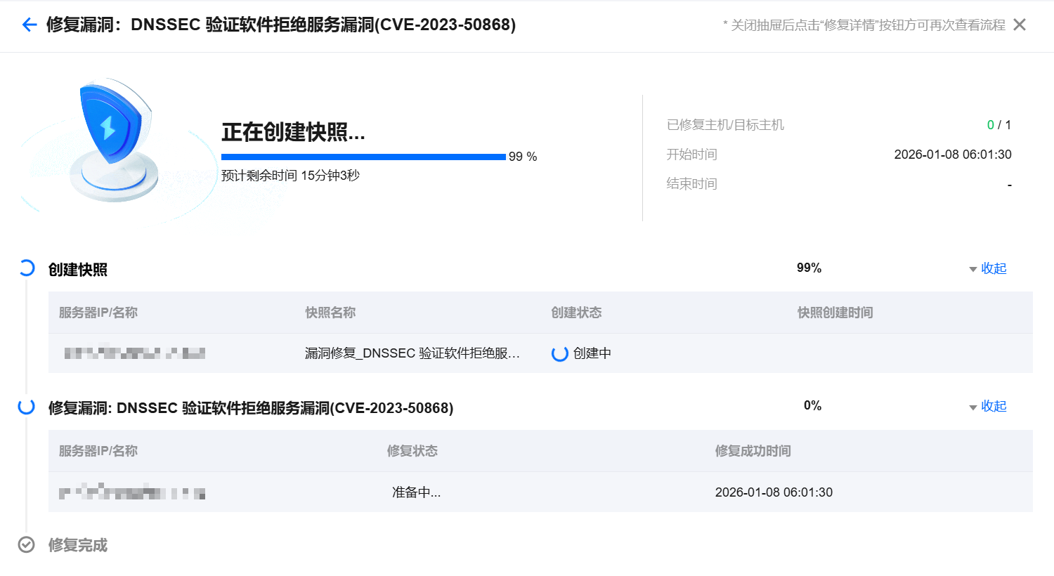This screenshot has width=1054, height=576.
Task: Click the truncated snapshot name 漏洞修复_DNSSEC
Action: (x=412, y=353)
